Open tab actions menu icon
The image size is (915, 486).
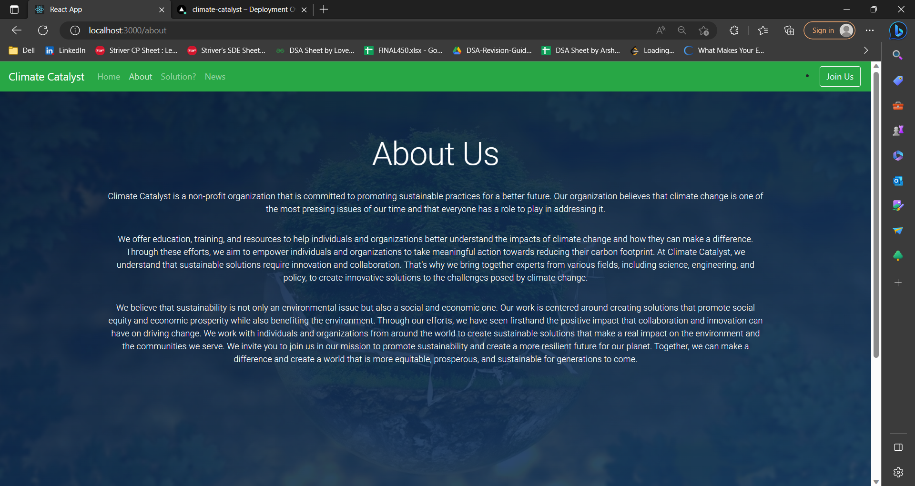tap(14, 10)
